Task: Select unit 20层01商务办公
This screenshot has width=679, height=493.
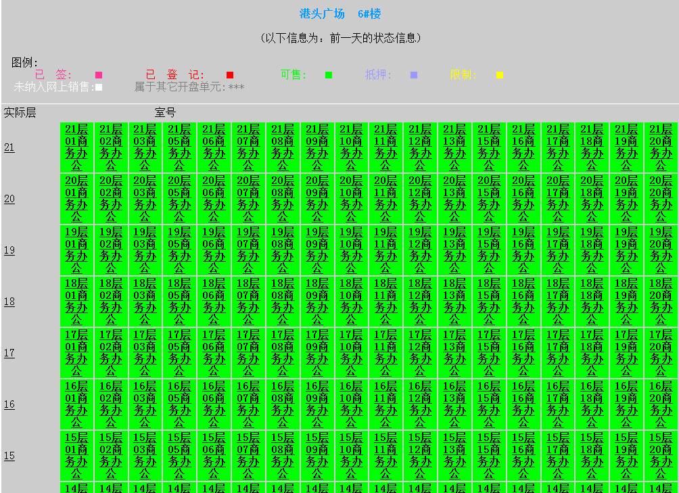Action: [76, 199]
